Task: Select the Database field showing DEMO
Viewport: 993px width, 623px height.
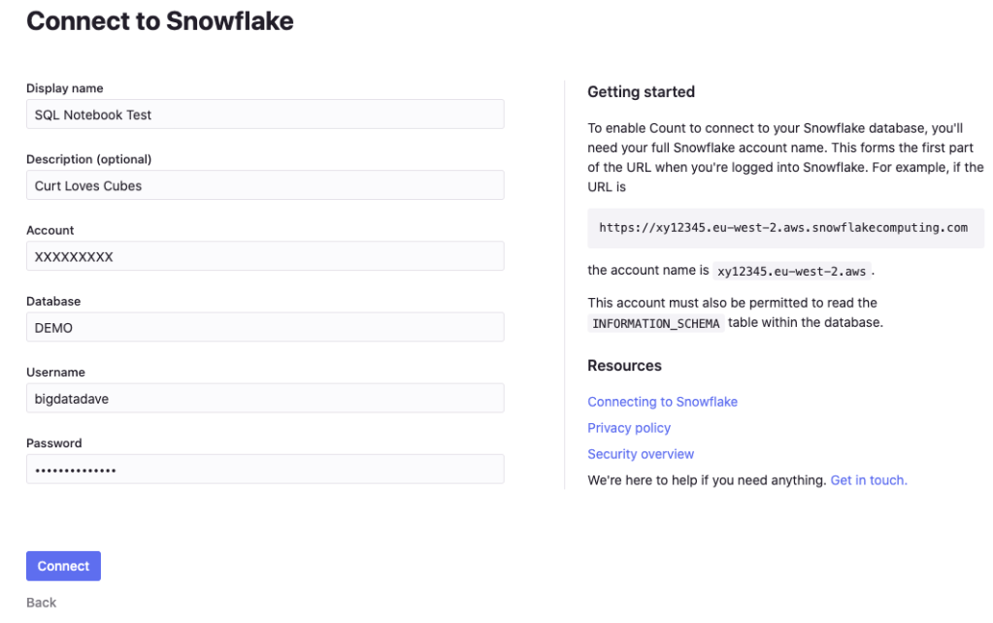Action: [x=264, y=328]
